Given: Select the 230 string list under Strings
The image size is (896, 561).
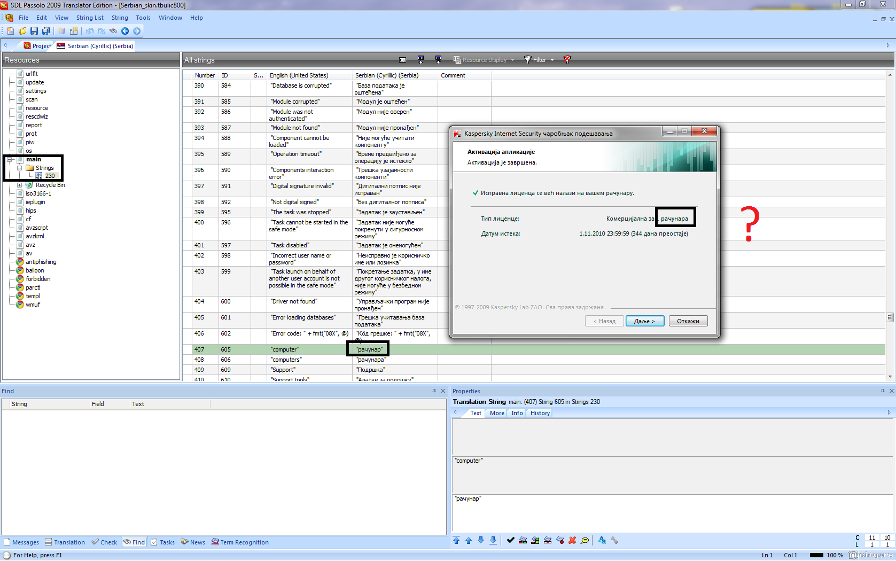Looking at the screenshot, I should [50, 176].
